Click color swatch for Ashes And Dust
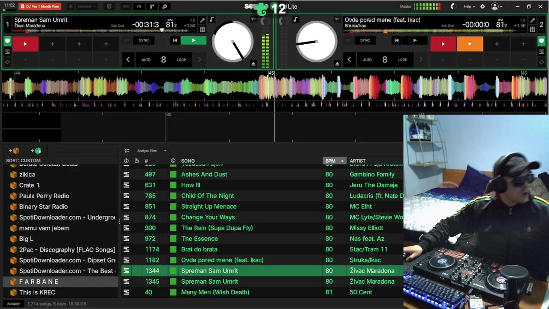The height and width of the screenshot is (309, 549). [173, 174]
